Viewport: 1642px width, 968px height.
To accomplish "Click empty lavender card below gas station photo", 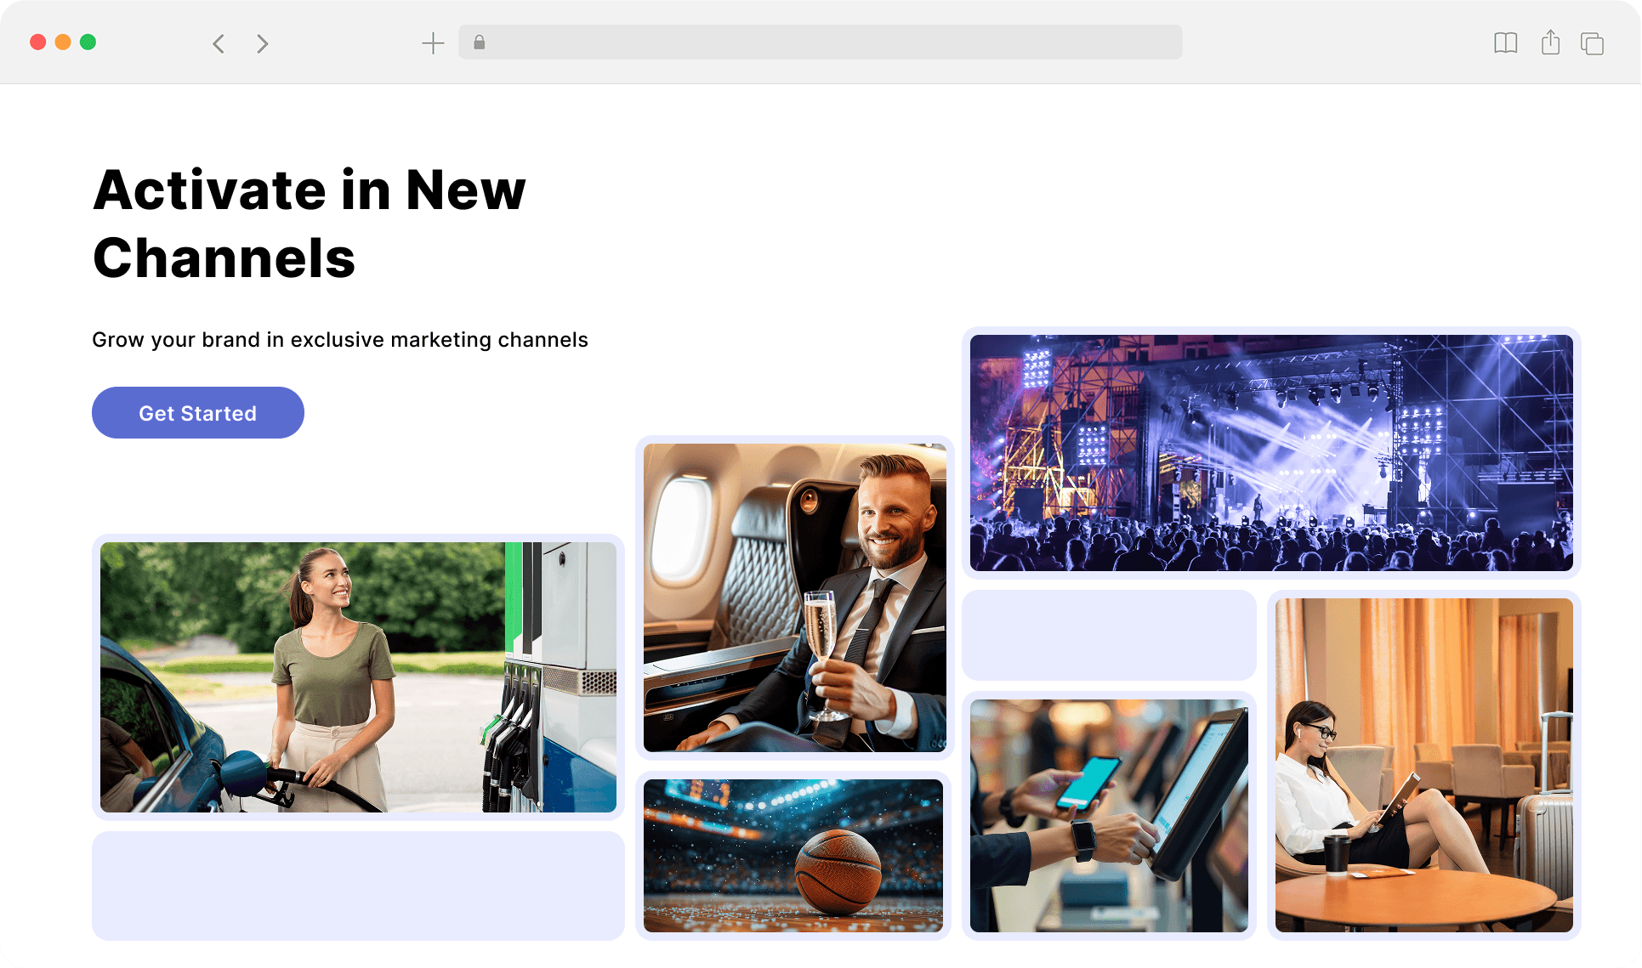I will click(358, 886).
